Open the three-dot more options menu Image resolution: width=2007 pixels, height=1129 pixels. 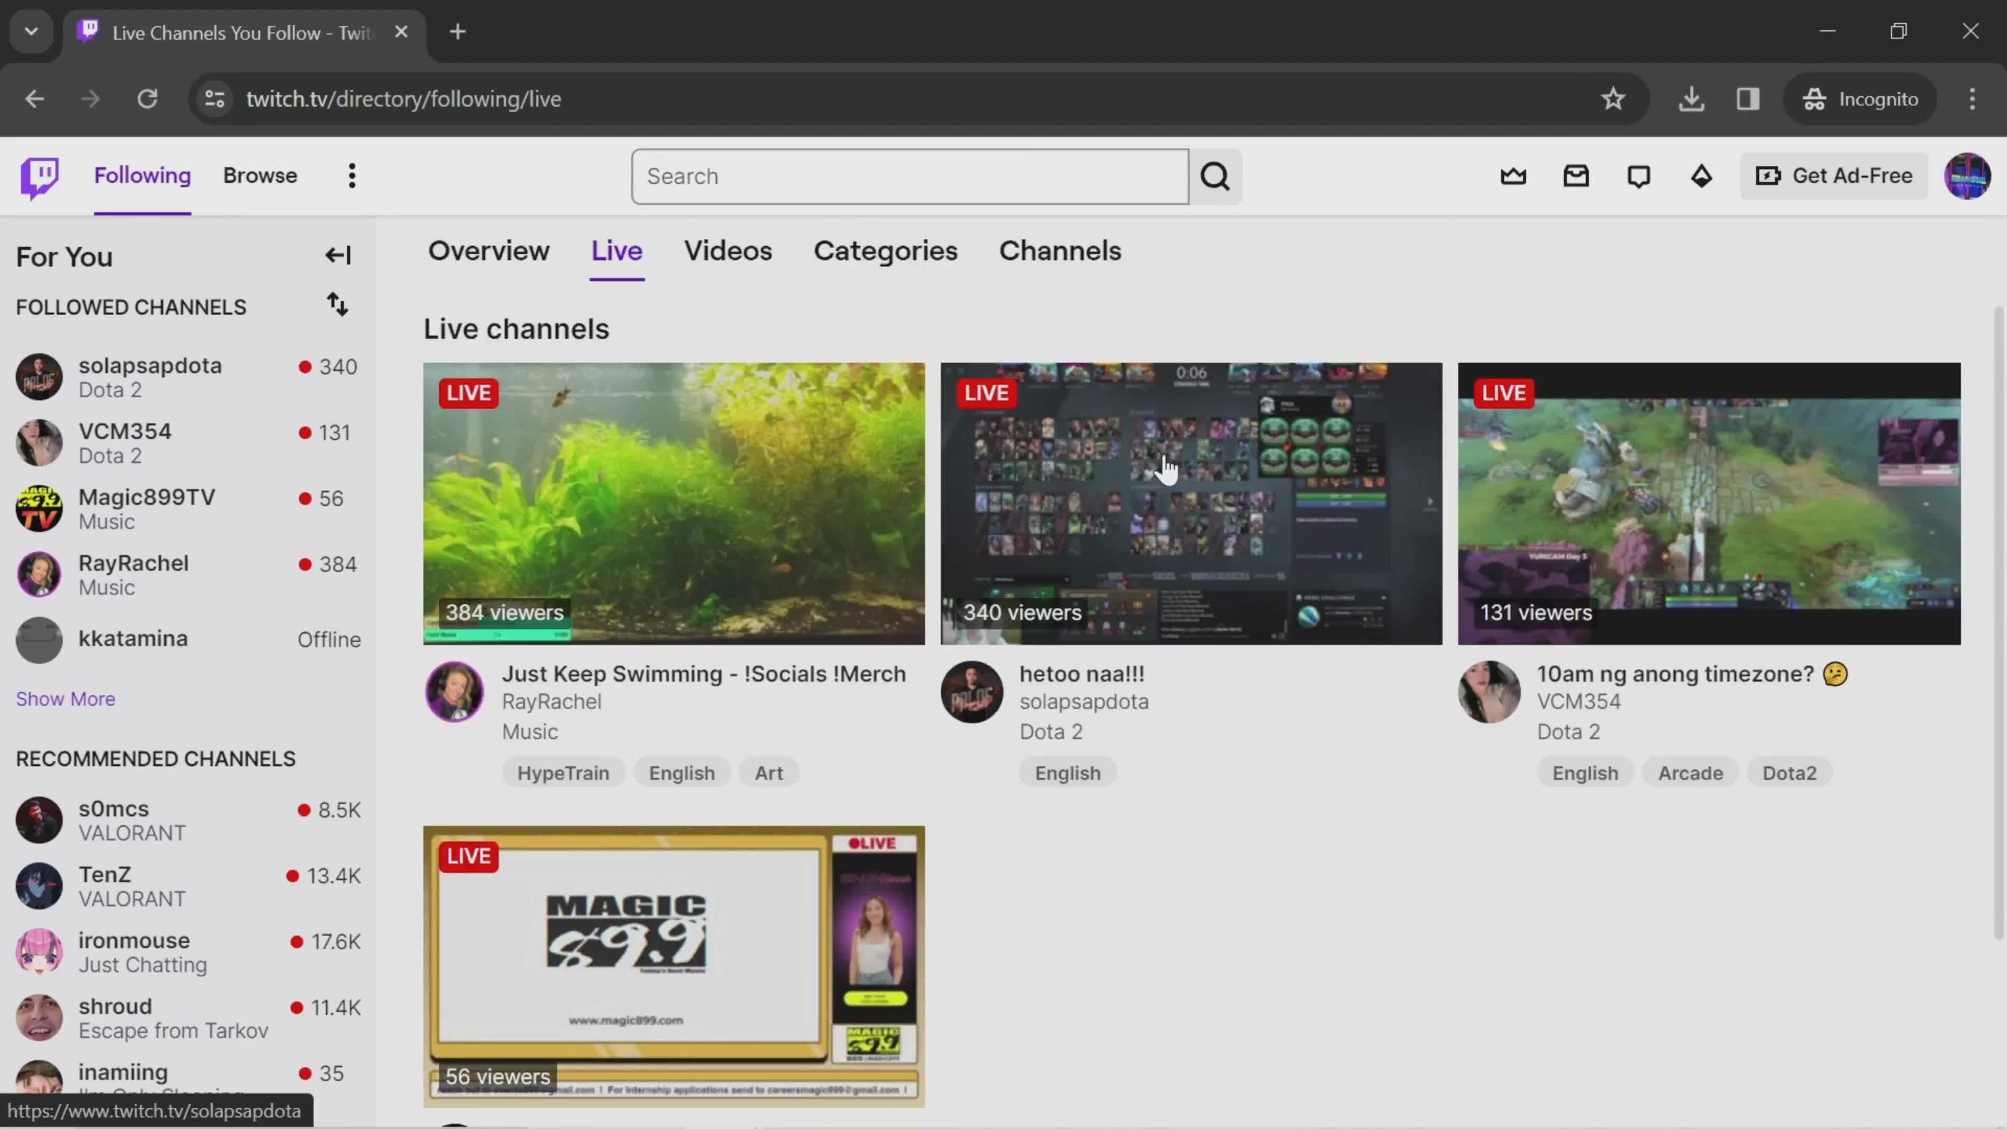352,175
